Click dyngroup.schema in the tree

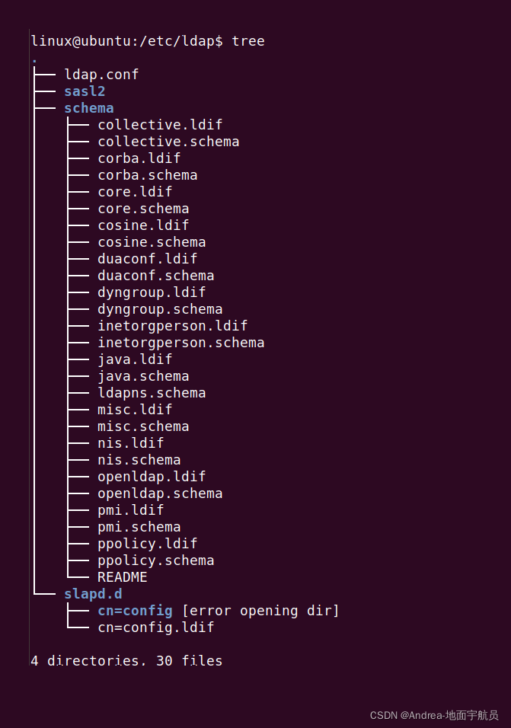[160, 308]
